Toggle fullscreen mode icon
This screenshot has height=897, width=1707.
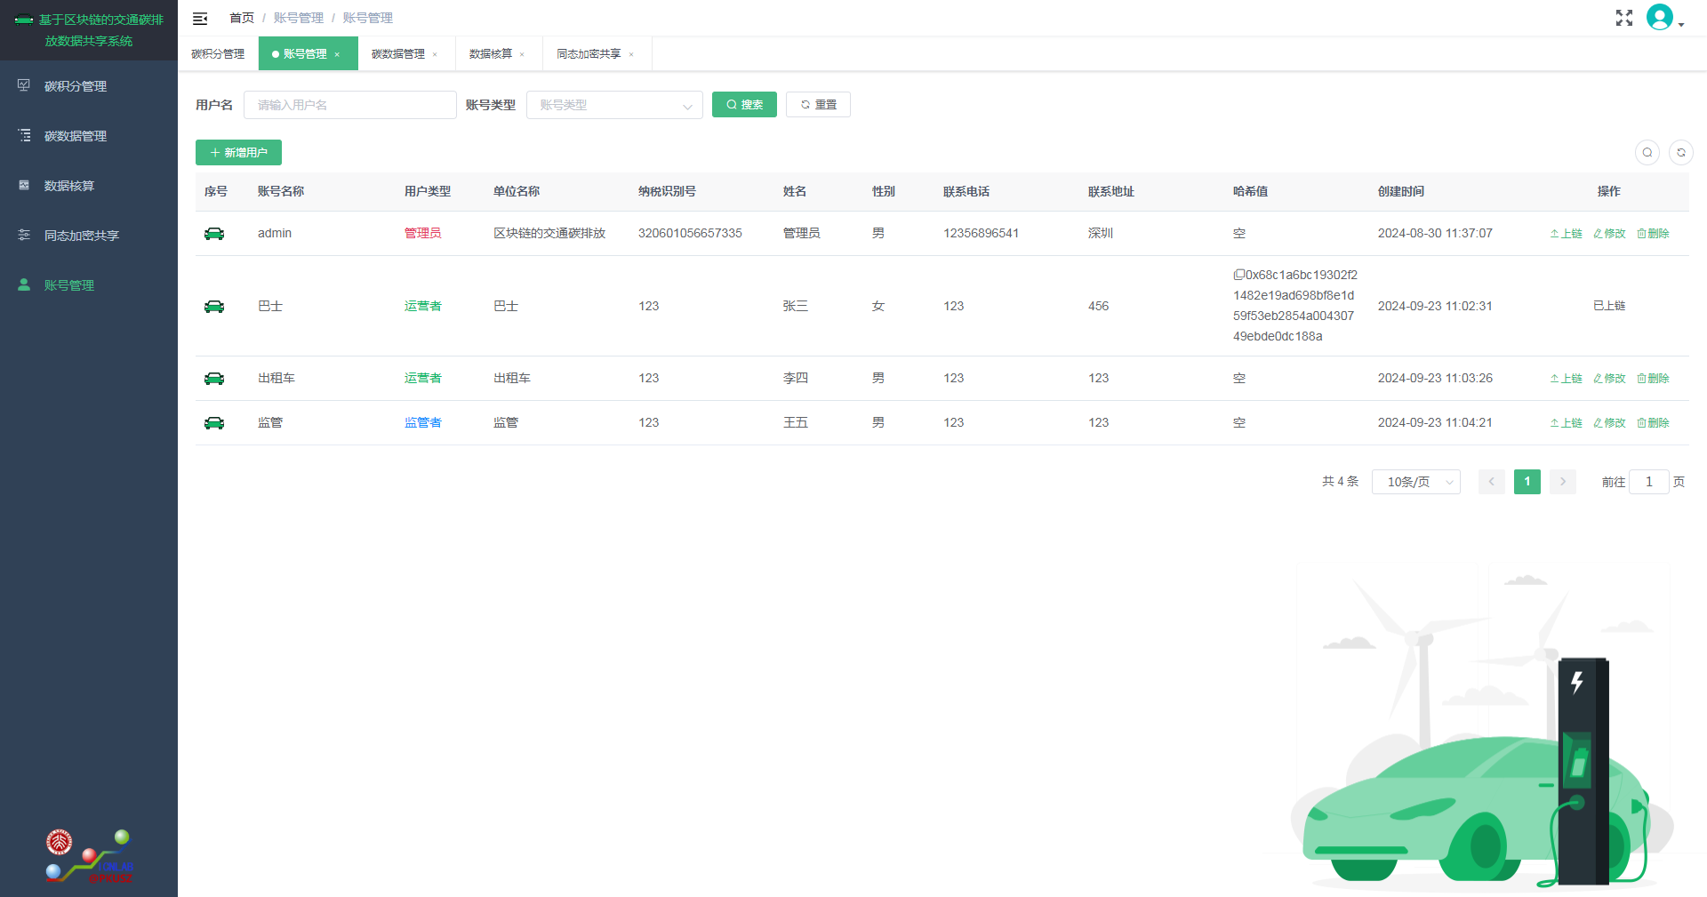point(1624,18)
